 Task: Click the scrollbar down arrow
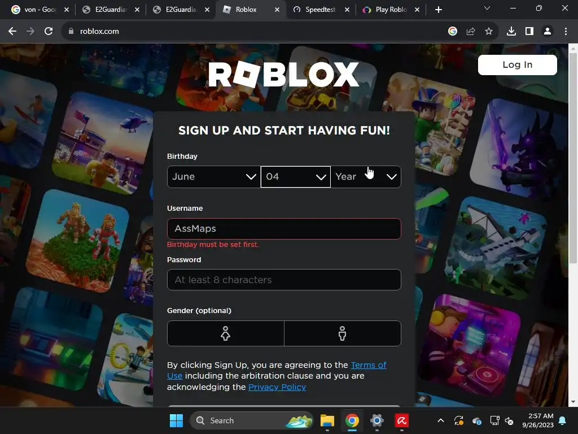click(x=573, y=402)
